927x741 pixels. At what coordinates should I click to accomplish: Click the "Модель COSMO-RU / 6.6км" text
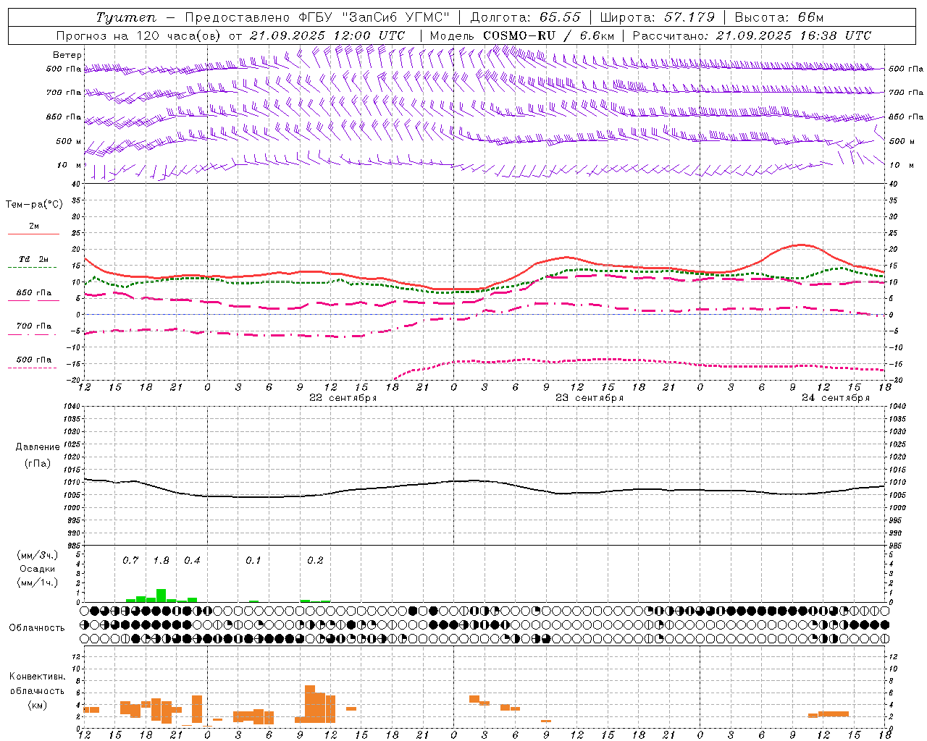pos(522,35)
